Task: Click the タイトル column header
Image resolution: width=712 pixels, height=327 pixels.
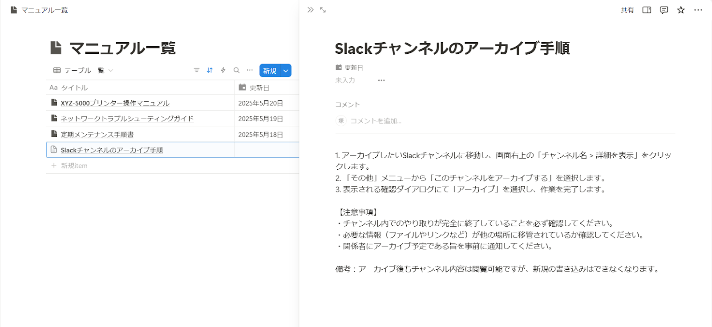Action: 140,88
